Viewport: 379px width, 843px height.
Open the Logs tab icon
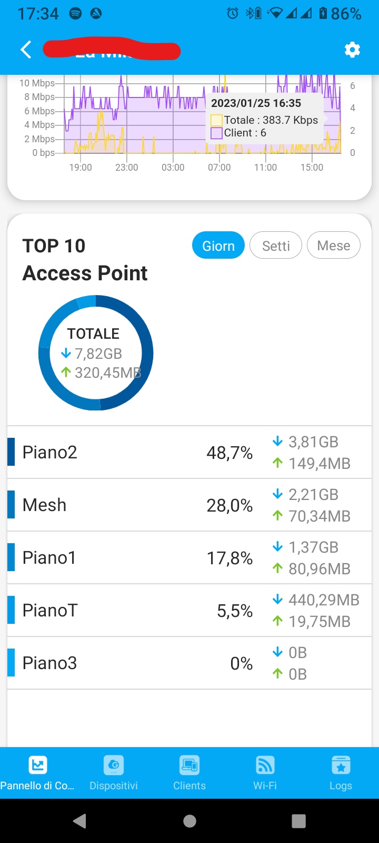point(341,765)
